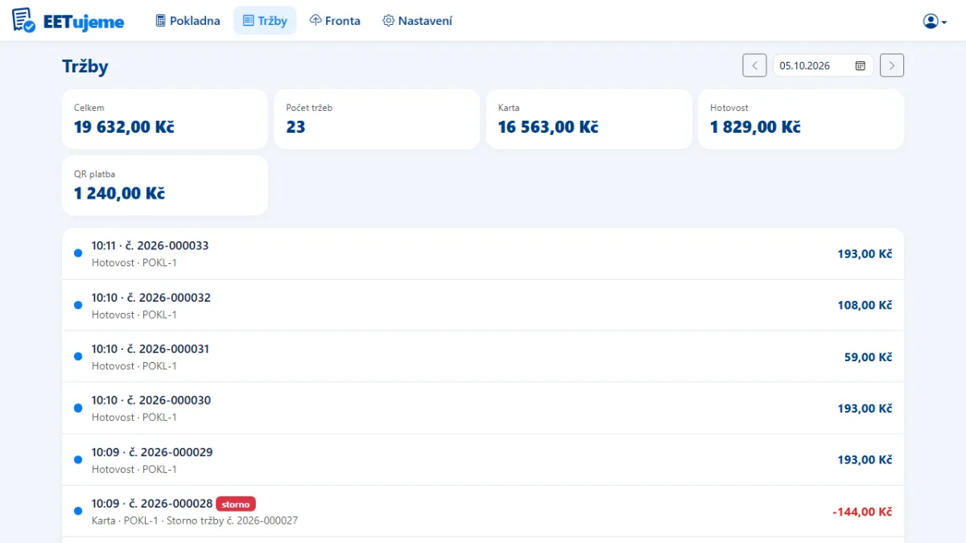This screenshot has height=543, width=966.
Task: Open receipt č. 2026-000032
Action: point(483,305)
